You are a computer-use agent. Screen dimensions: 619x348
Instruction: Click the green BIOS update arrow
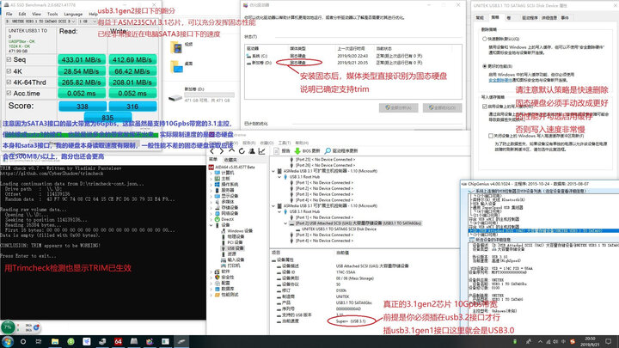click(297, 151)
